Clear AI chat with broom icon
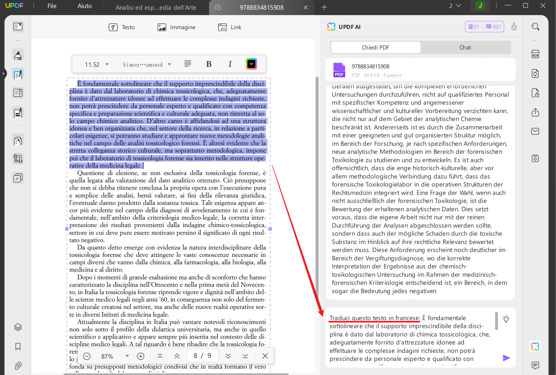Viewport: 556px width, 375px height. (x=514, y=27)
